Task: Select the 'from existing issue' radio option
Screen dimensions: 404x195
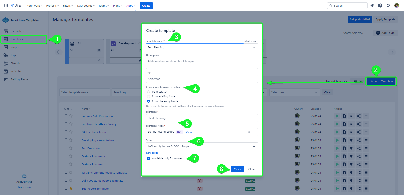Action: tap(148, 97)
